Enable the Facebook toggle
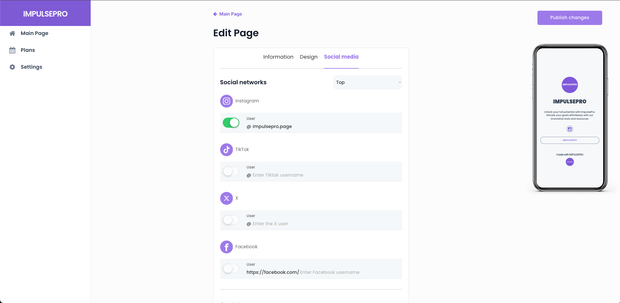This screenshot has width=620, height=303. 231,269
